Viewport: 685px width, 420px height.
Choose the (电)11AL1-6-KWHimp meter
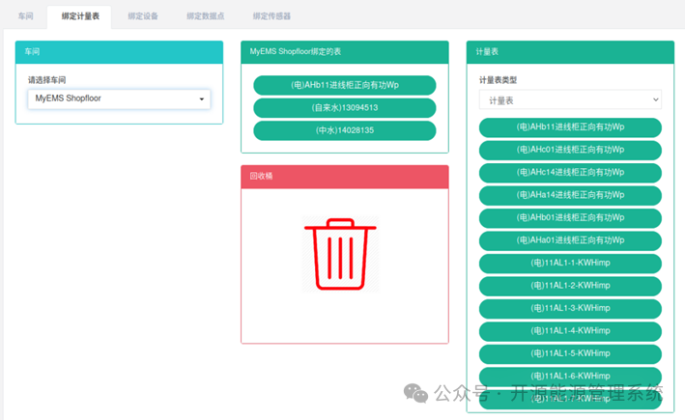[570, 377]
